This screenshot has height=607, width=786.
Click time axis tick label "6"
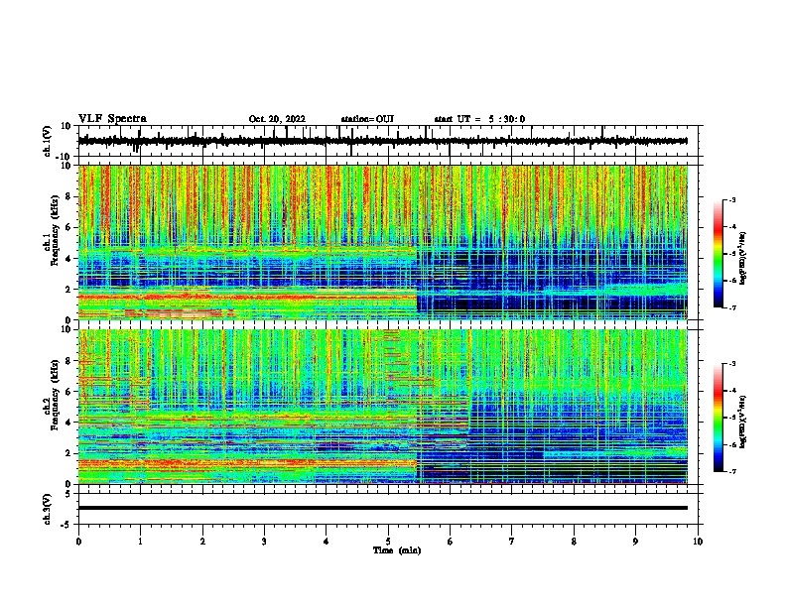click(x=451, y=542)
